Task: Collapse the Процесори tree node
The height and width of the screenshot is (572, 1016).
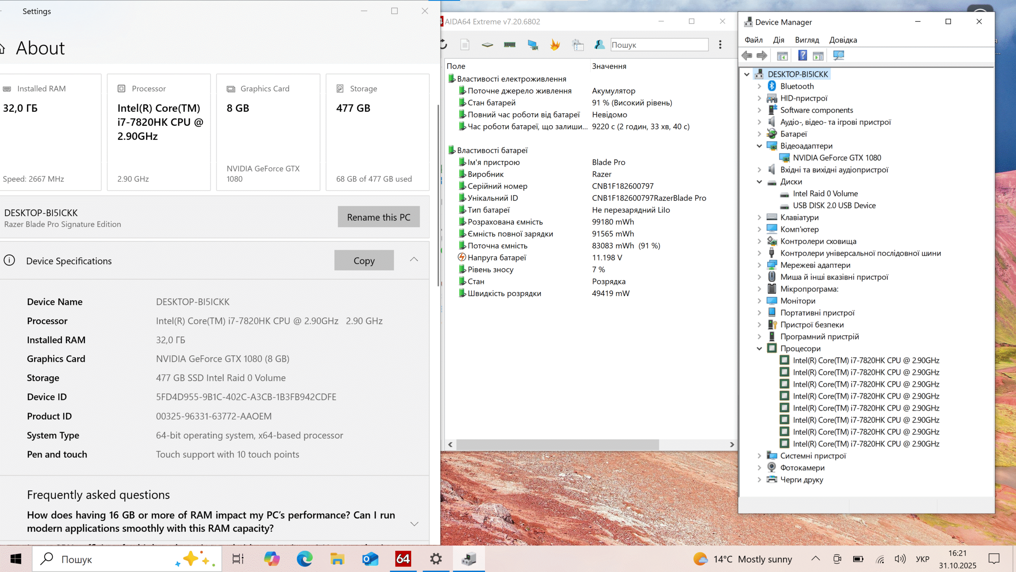Action: 759,348
